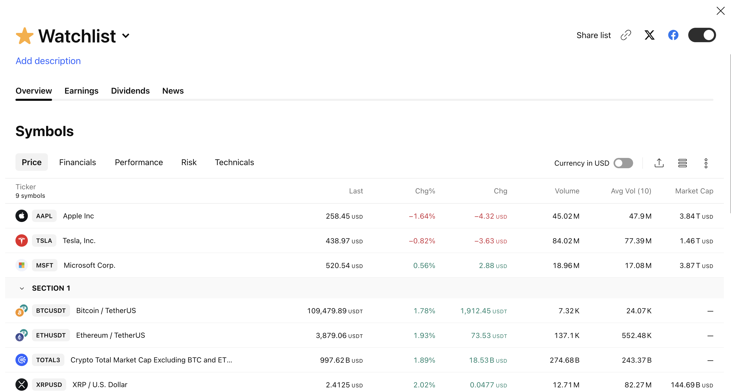Image resolution: width=731 pixels, height=392 pixels.
Task: Click the Tesla logo icon
Action: 22,240
